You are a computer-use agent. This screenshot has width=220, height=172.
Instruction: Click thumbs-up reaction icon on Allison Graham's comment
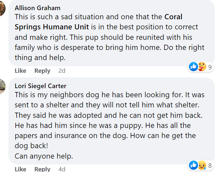tap(193, 67)
